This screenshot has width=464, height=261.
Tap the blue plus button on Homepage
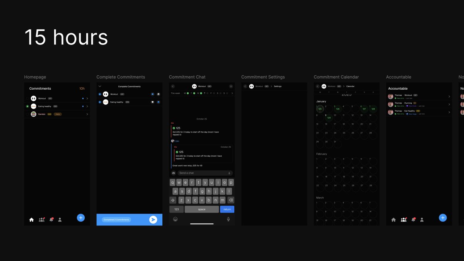[81, 218]
